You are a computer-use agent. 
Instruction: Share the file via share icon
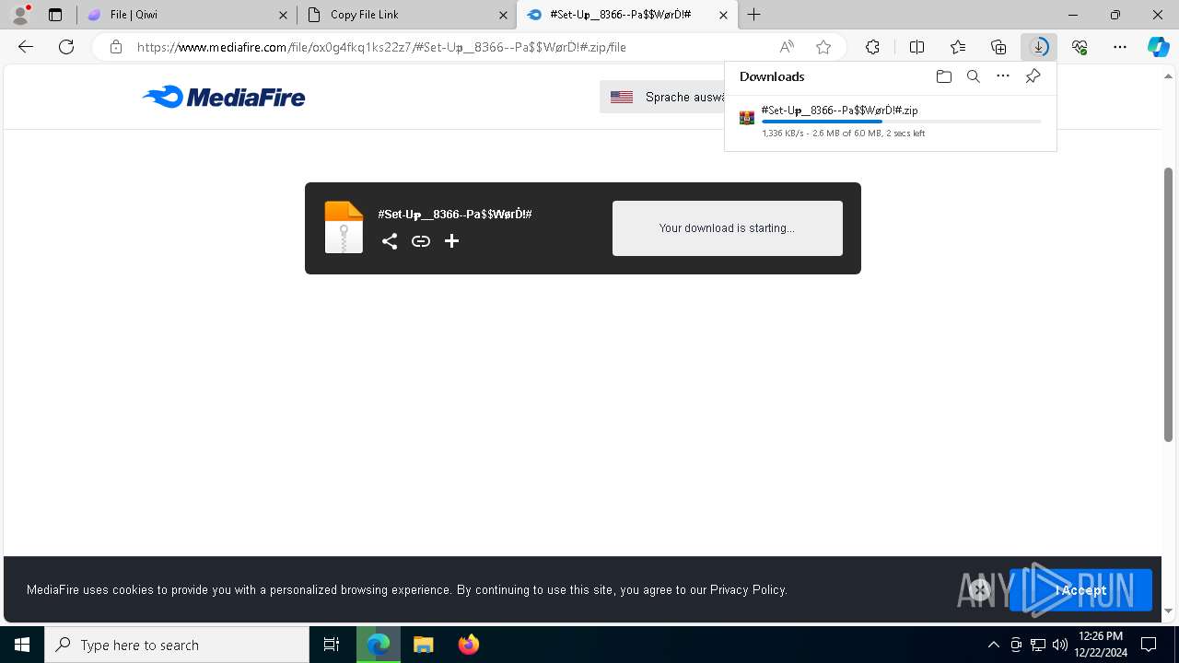390,241
